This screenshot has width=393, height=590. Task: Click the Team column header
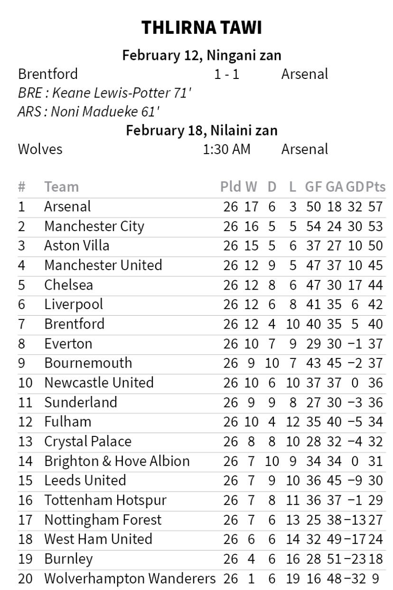[x=61, y=187]
